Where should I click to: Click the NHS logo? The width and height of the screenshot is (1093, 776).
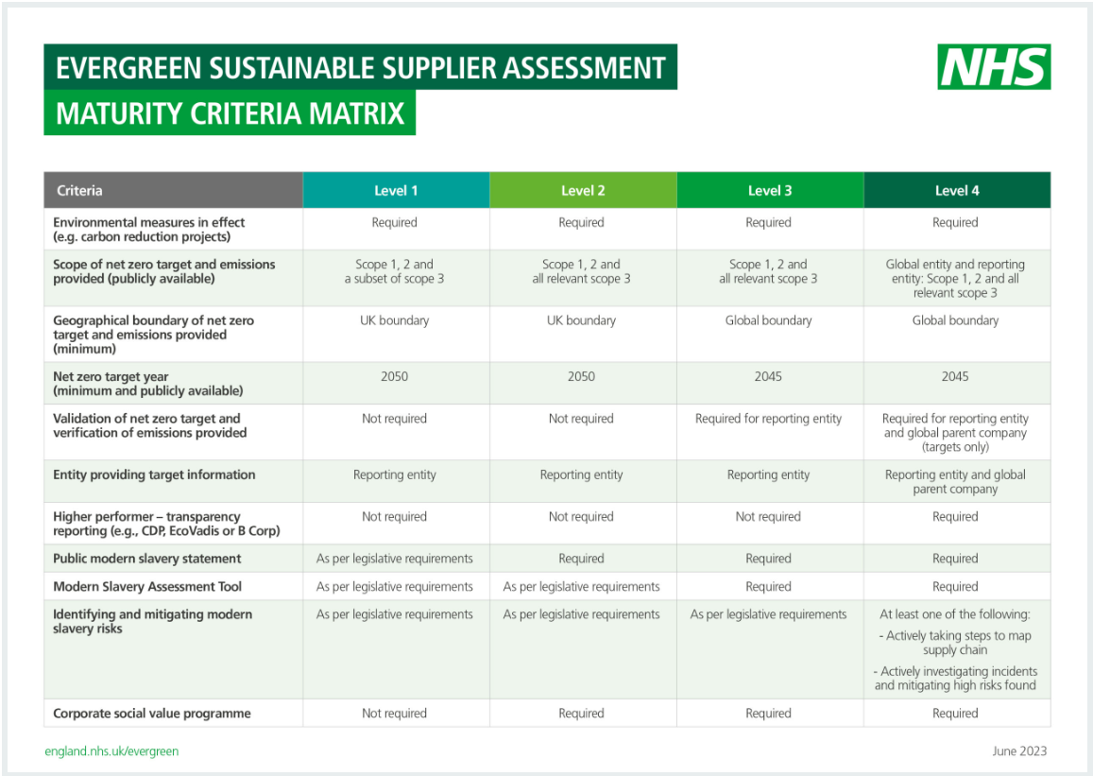pyautogui.click(x=993, y=67)
